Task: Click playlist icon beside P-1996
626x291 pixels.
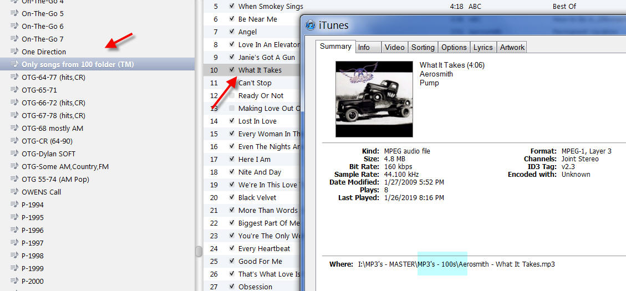Action: point(15,230)
